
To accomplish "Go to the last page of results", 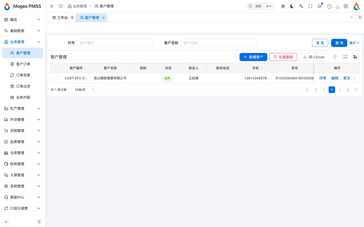I will point(356,90).
